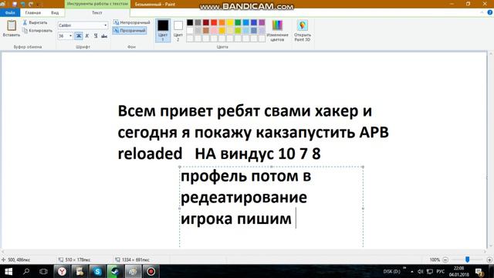Open Edit colors (Изменение цветов)
This screenshot has height=278, width=494.
277,31
